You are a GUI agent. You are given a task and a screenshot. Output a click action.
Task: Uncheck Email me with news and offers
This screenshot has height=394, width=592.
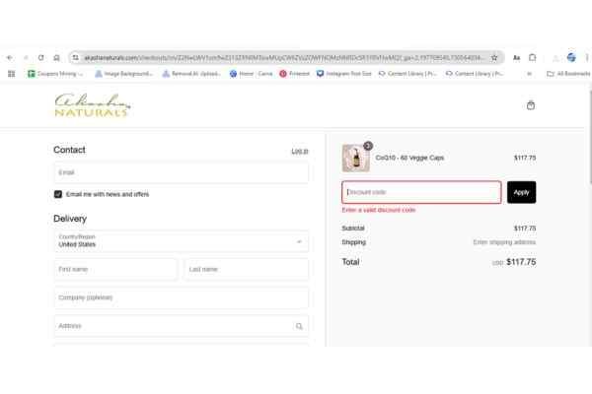point(58,194)
